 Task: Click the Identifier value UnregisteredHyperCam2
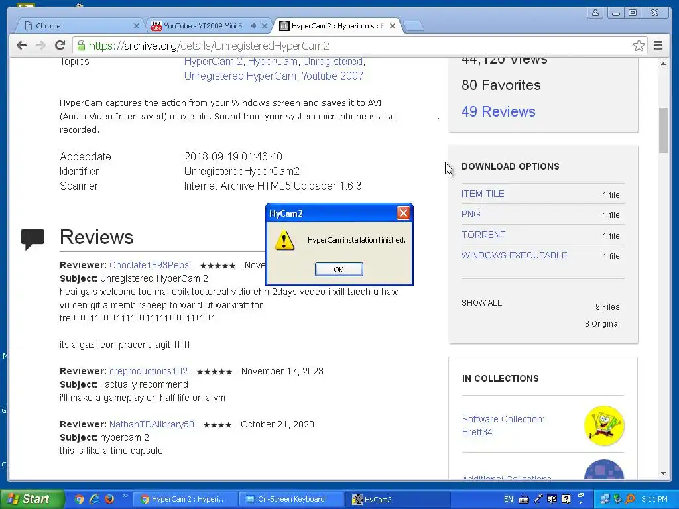241,172
